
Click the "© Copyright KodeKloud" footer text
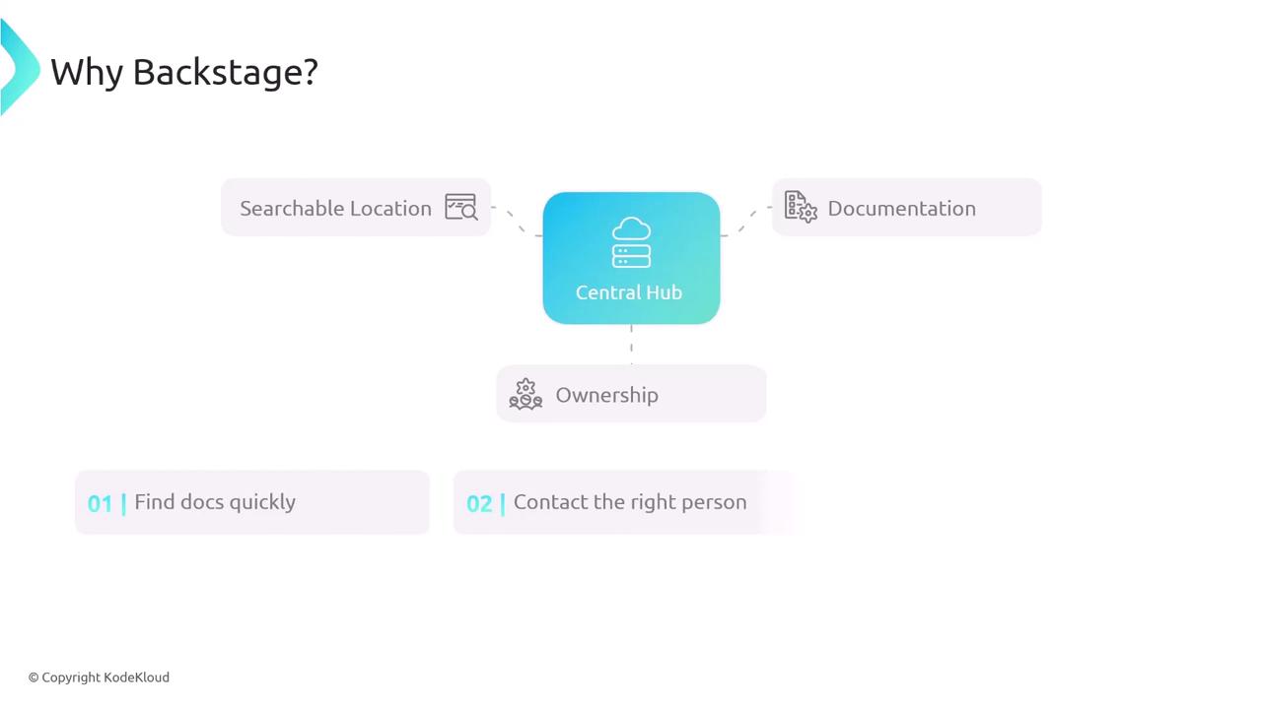tap(99, 677)
